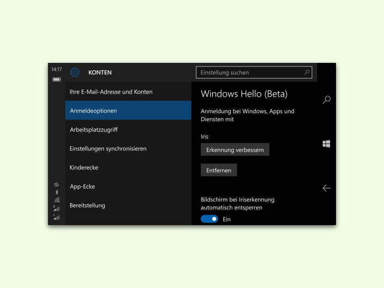Image resolution: width=384 pixels, height=288 pixels.
Task: Click the Ein label next to switch
Action: tap(227, 219)
